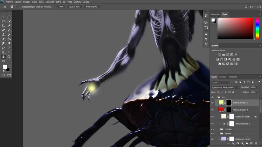
Task: Hide the Relleno de color 2 layer
Action: 213,139
